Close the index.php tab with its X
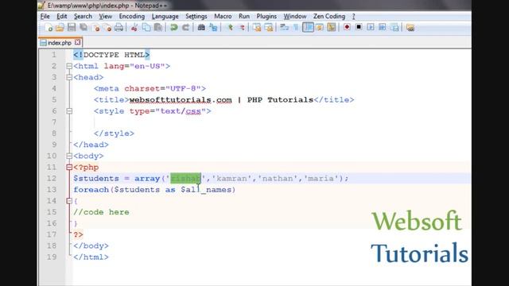 point(78,42)
